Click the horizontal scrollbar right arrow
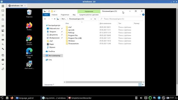 coord(144,82)
